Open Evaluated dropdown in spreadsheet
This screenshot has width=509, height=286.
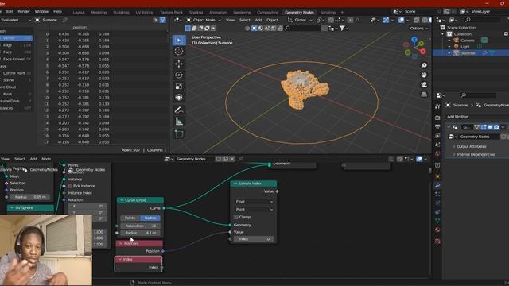pos(16,20)
